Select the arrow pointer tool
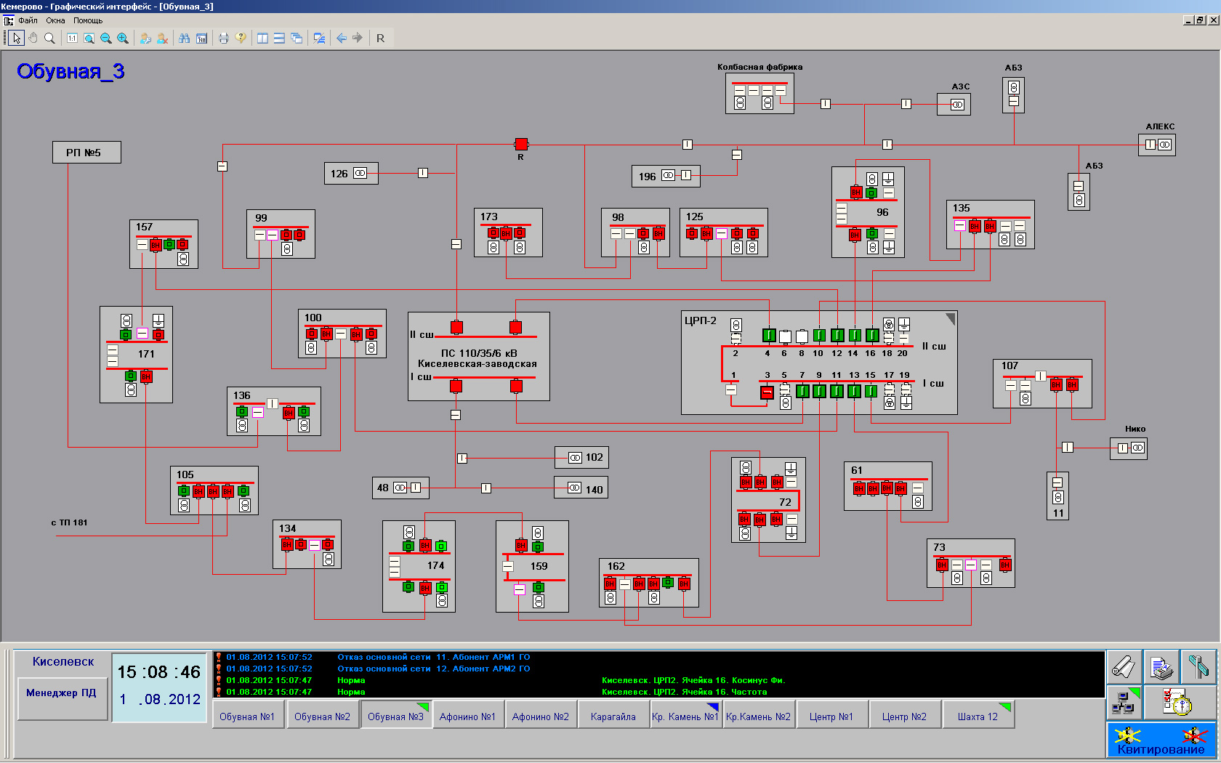1221x763 pixels. point(16,38)
